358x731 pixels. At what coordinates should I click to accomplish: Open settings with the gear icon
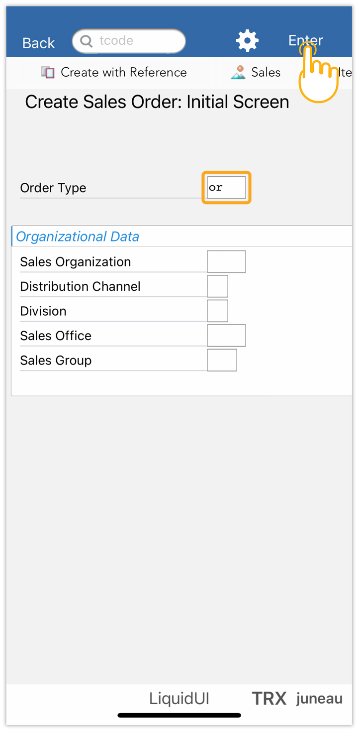(x=247, y=41)
